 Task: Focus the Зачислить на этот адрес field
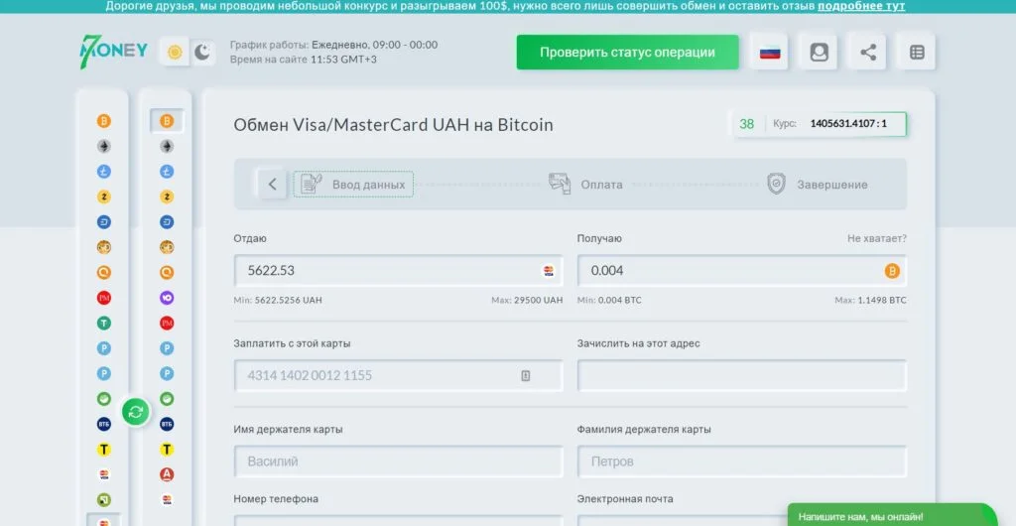point(742,376)
